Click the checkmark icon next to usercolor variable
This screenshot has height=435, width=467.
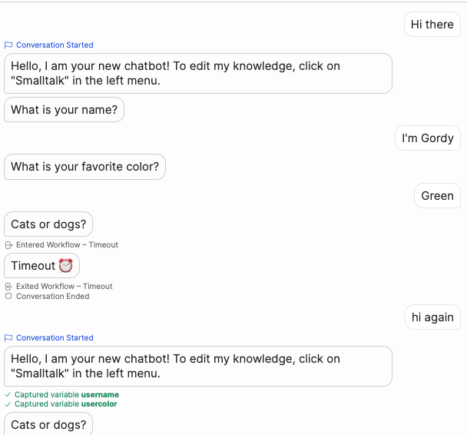coord(8,404)
